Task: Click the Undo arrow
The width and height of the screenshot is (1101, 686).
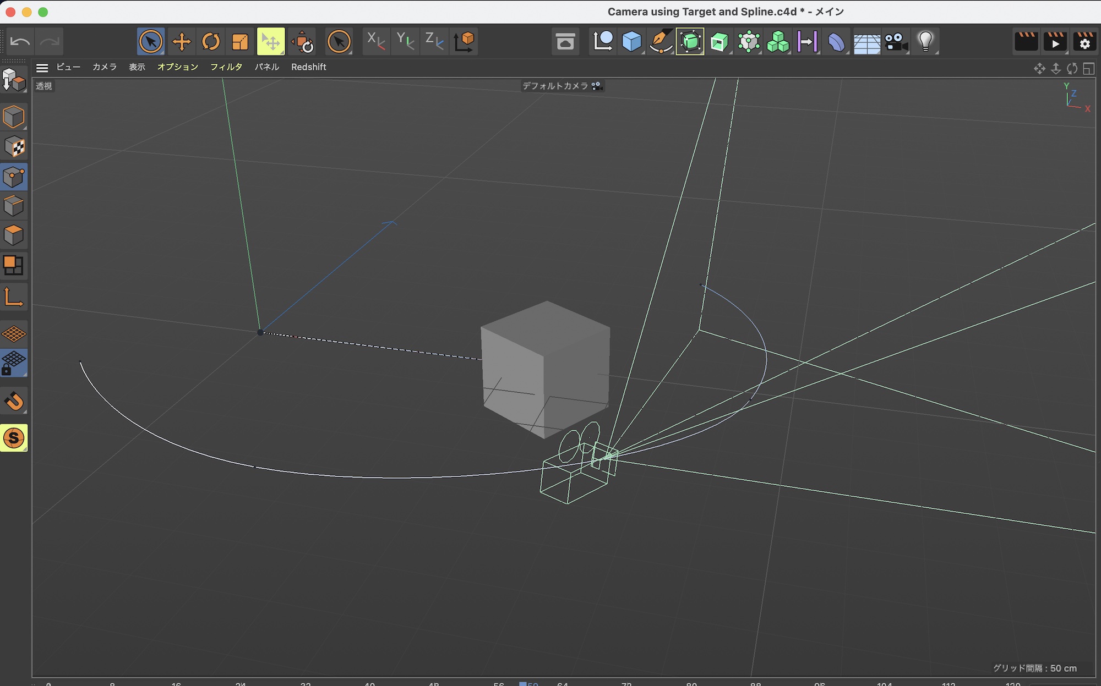Action: click(x=20, y=42)
